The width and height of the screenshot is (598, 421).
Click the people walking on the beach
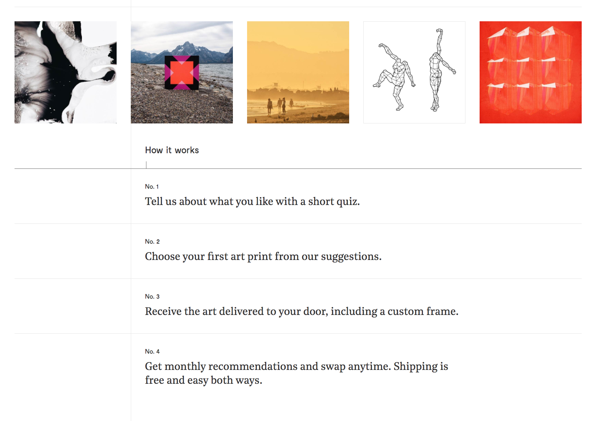(280, 105)
